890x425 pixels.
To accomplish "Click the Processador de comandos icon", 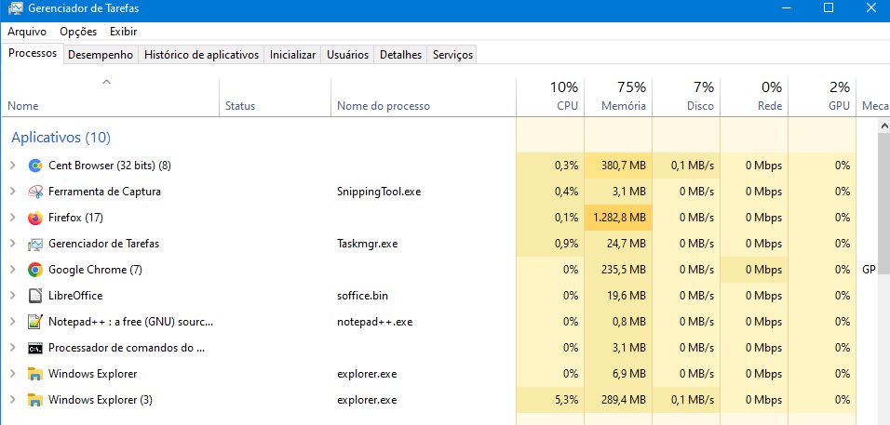I will pyautogui.click(x=35, y=348).
